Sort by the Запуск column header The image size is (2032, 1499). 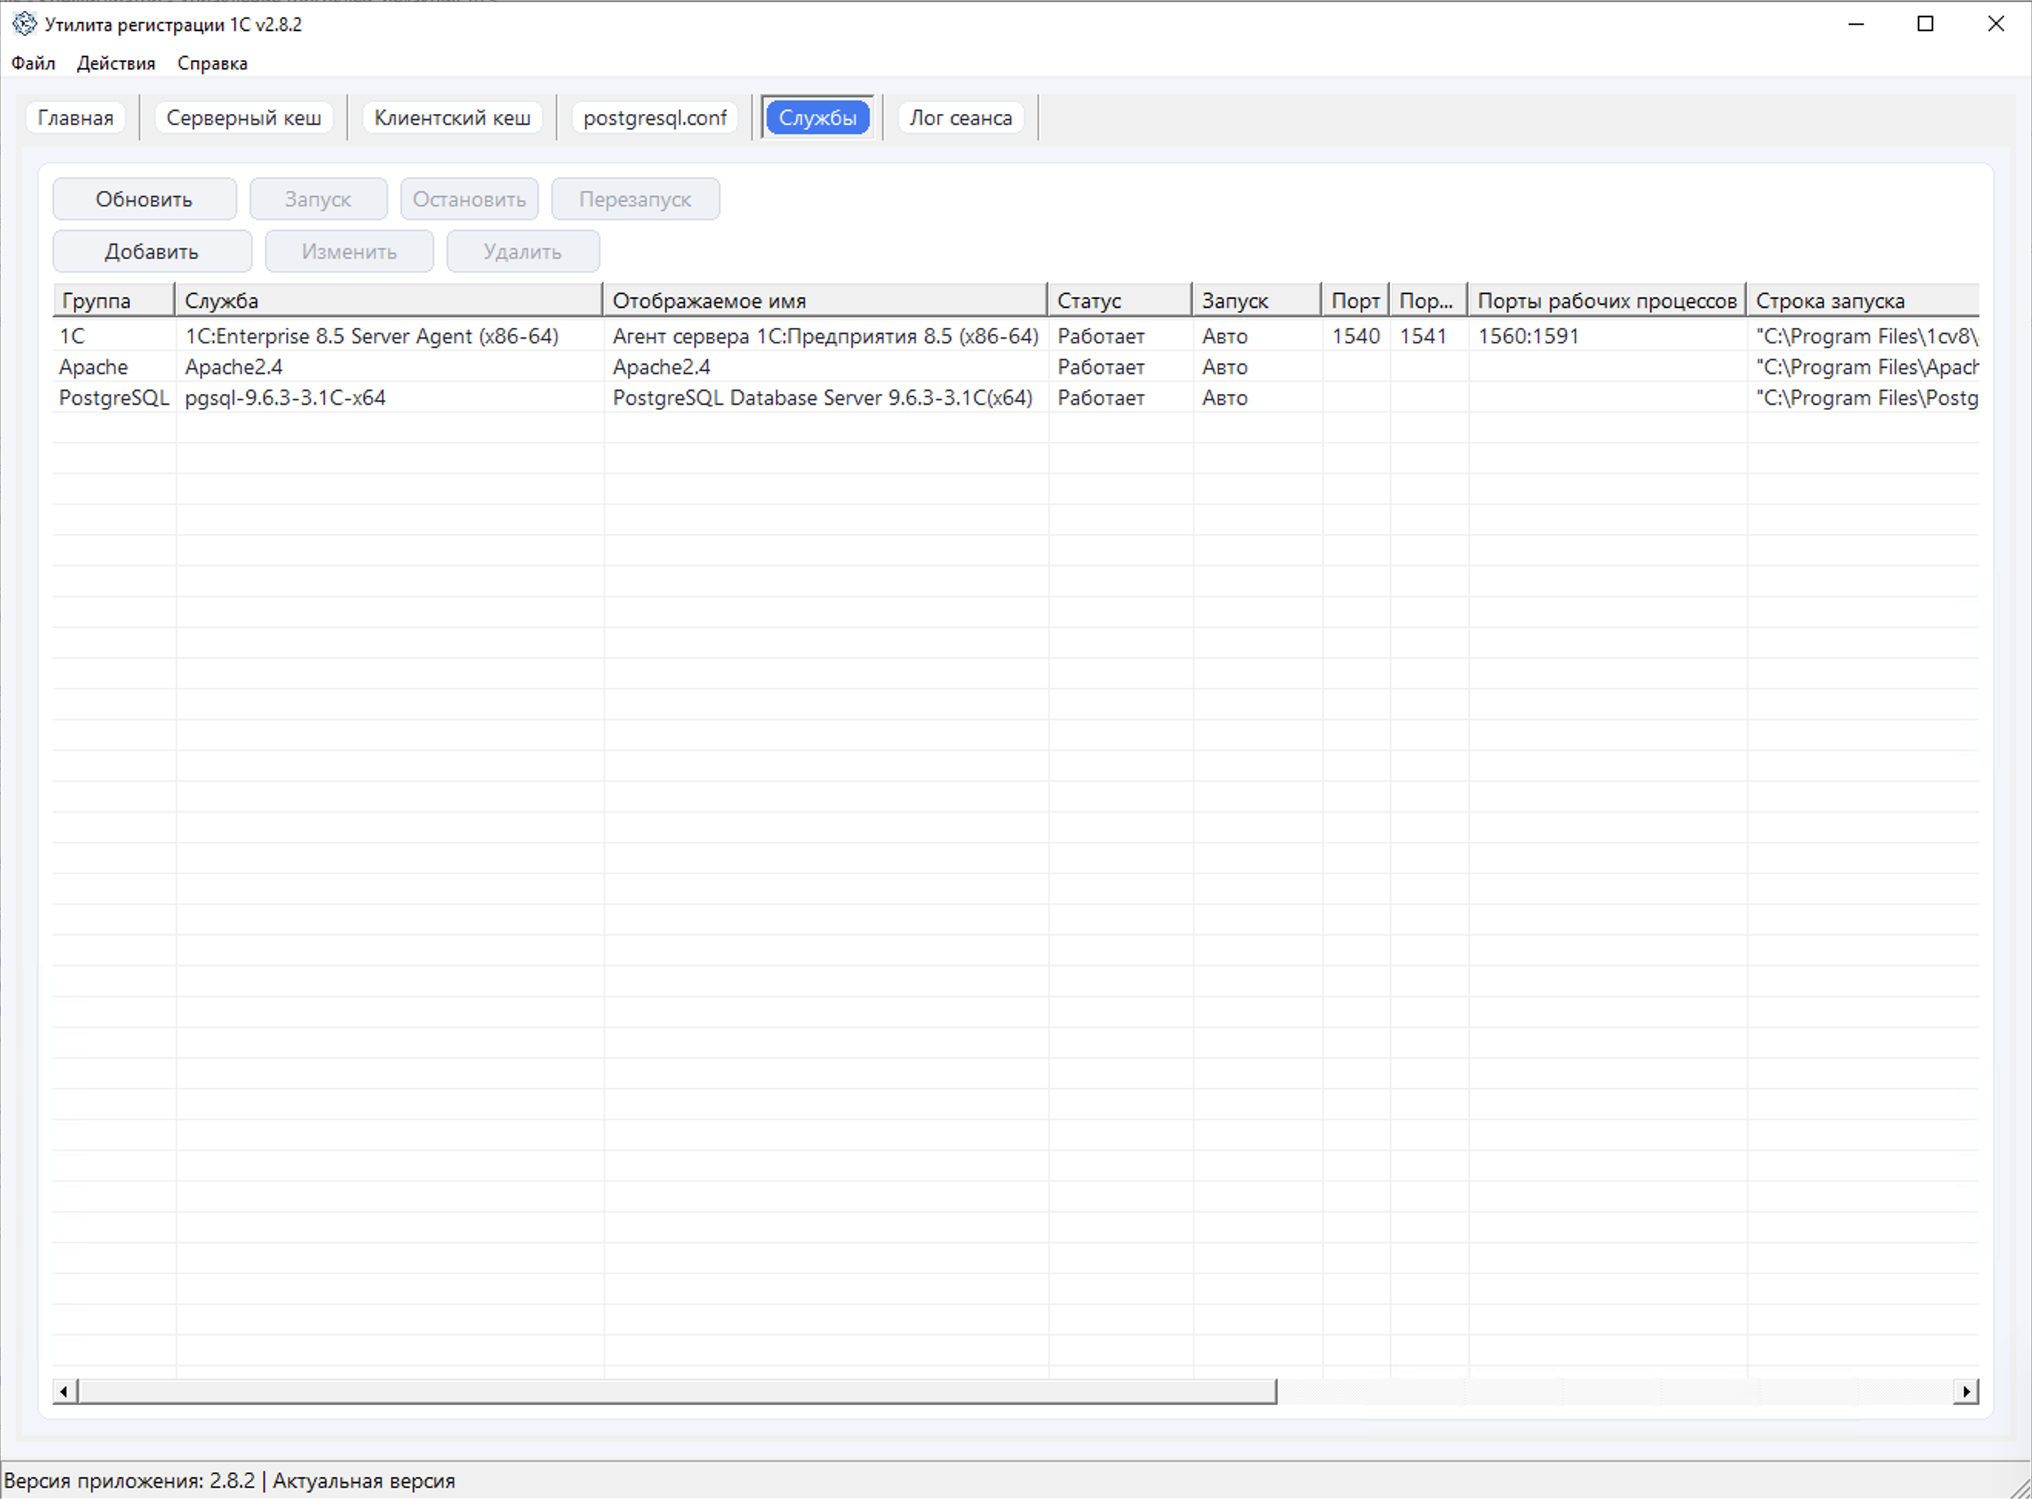pos(1257,300)
